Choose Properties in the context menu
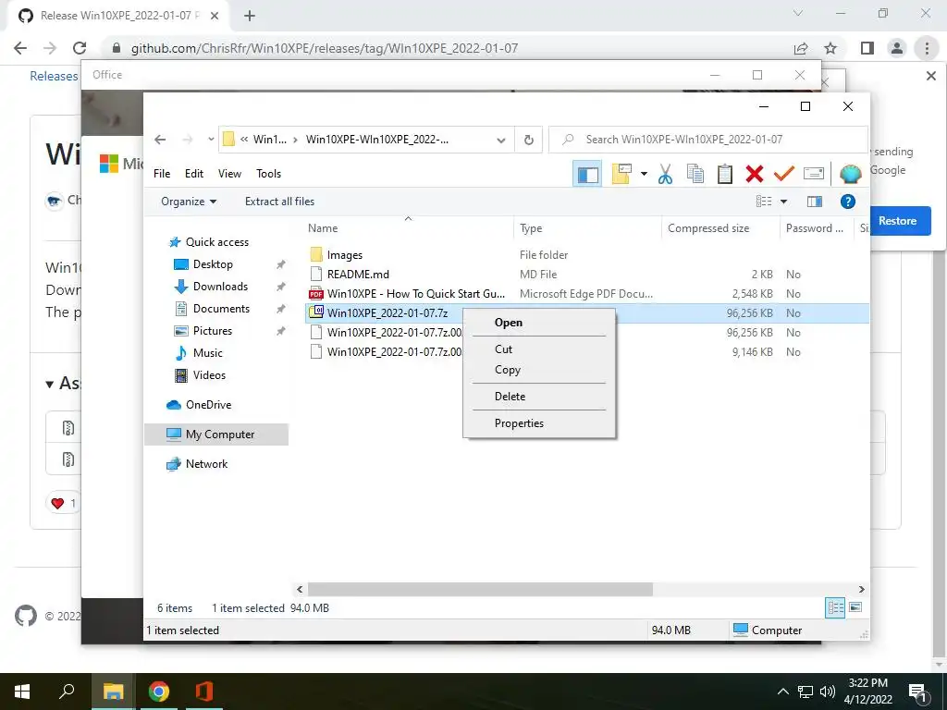Screen dimensions: 947x710 pyautogui.click(x=539, y=423)
